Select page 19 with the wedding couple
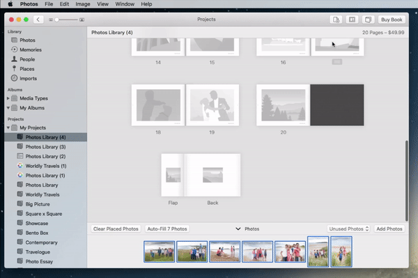Screen dimensions: 418x278 [212, 105]
